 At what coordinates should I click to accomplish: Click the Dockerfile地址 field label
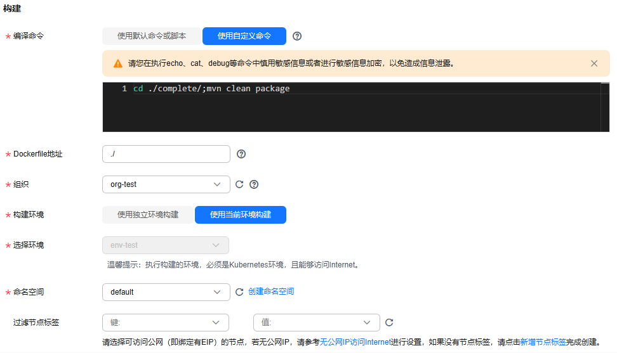coord(38,154)
